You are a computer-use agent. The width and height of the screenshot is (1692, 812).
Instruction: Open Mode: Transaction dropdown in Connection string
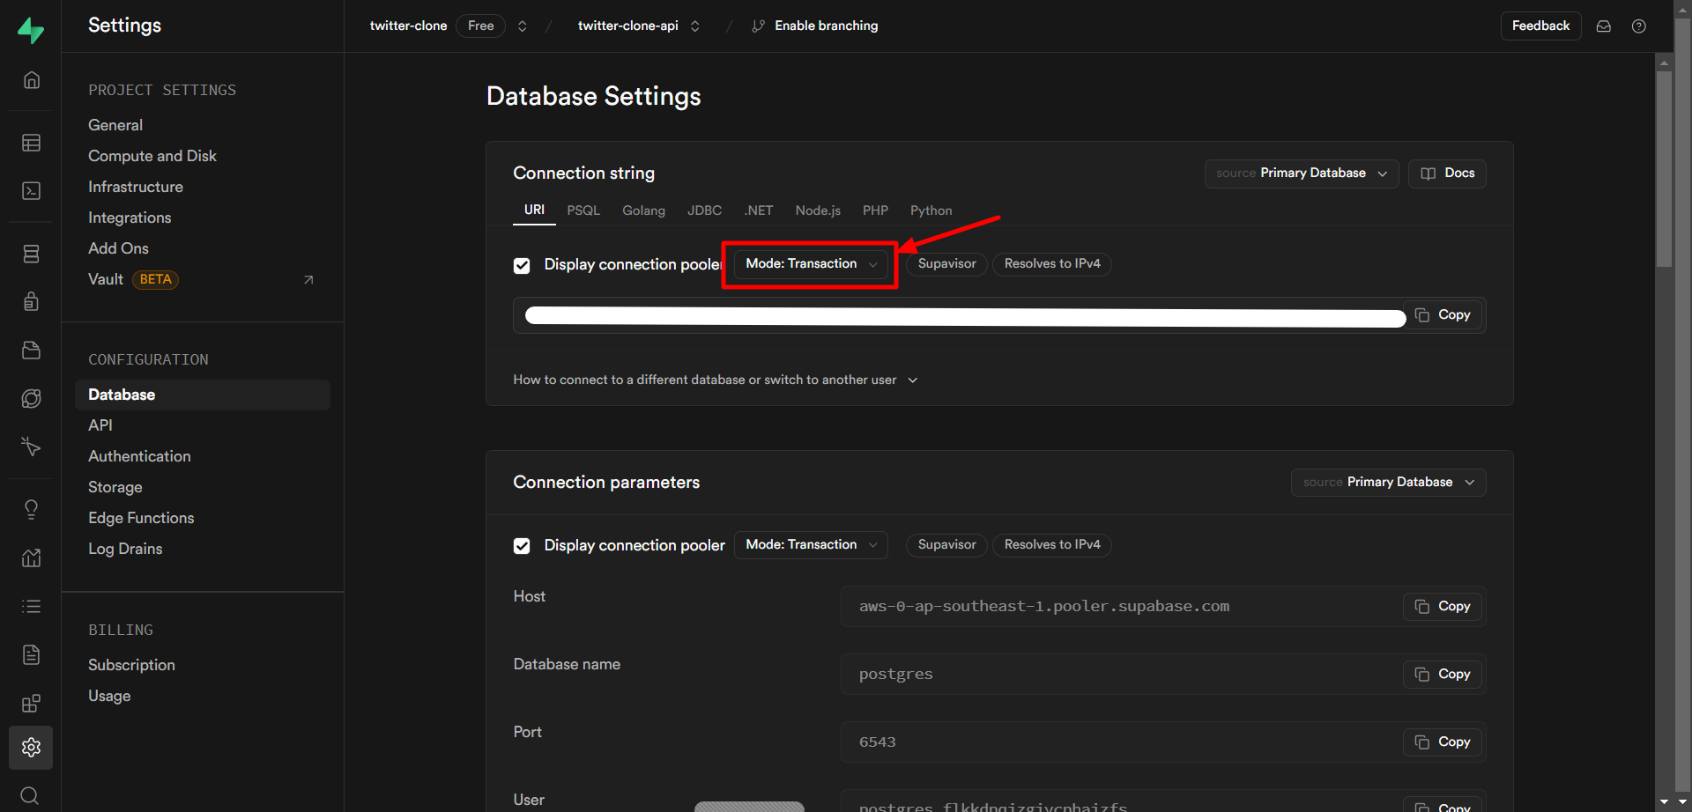[811, 264]
